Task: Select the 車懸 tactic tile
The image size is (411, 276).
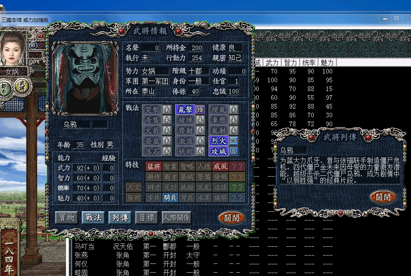Action: pyautogui.click(x=219, y=120)
